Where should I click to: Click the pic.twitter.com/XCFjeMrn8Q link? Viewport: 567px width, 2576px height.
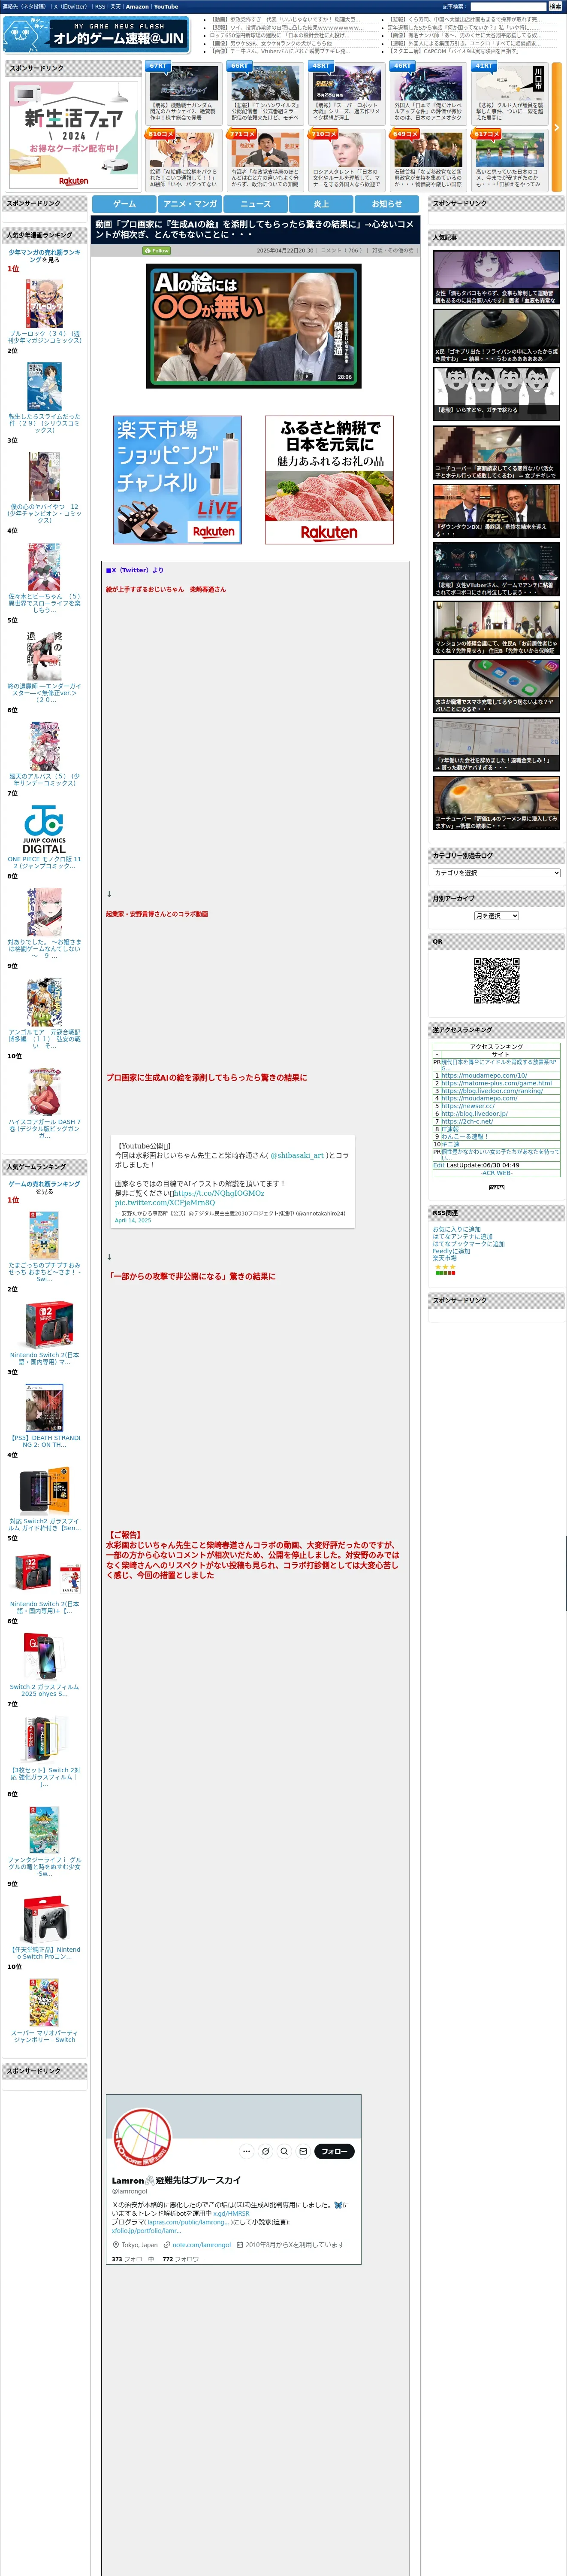(164, 1202)
